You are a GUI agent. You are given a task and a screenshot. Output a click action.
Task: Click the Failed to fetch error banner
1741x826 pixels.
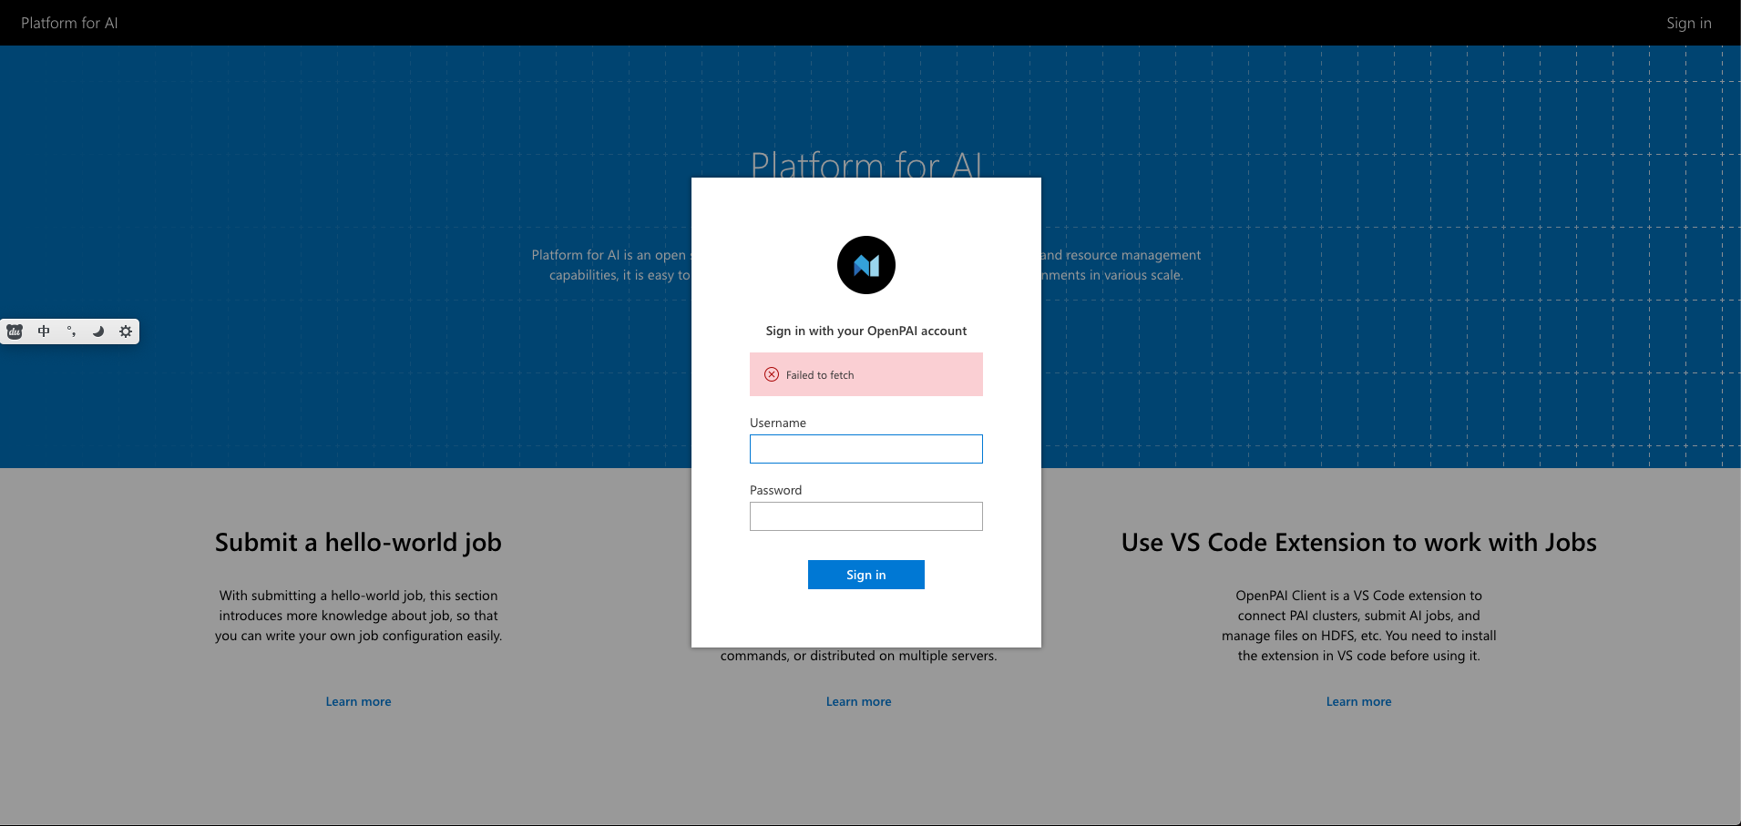tap(865, 374)
